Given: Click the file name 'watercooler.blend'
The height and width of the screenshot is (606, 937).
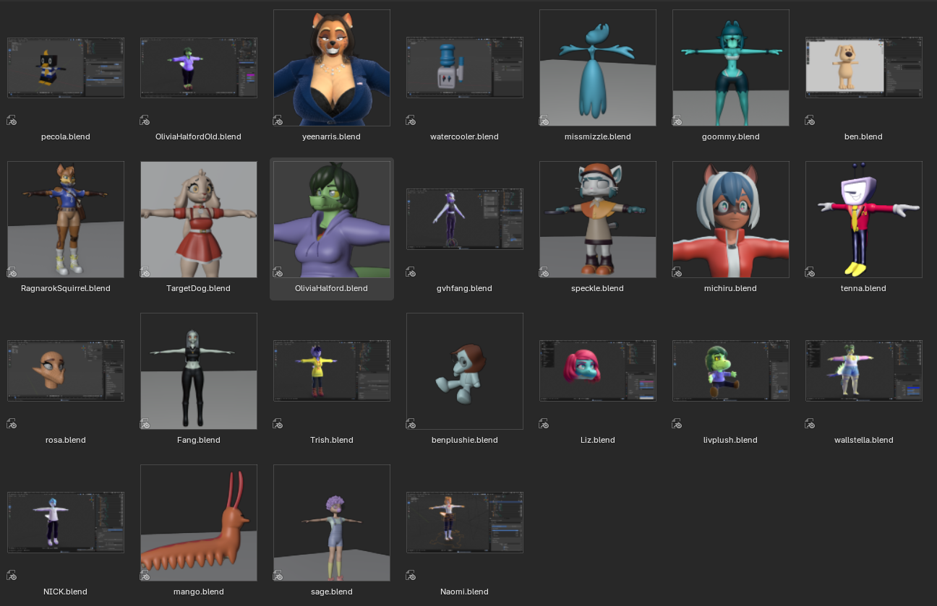Looking at the screenshot, I should [465, 137].
